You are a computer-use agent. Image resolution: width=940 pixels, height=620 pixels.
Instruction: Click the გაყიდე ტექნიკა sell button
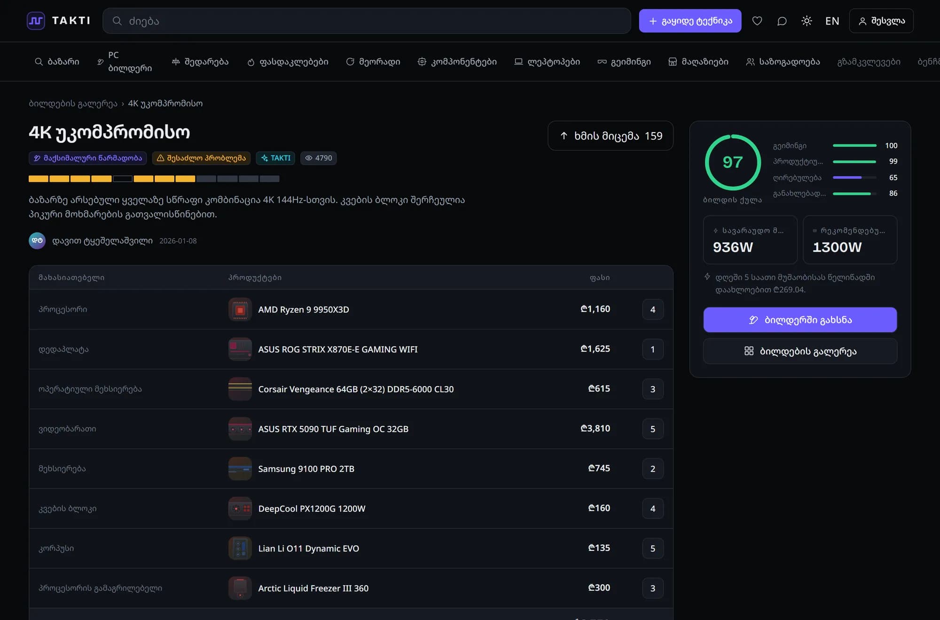tap(690, 21)
